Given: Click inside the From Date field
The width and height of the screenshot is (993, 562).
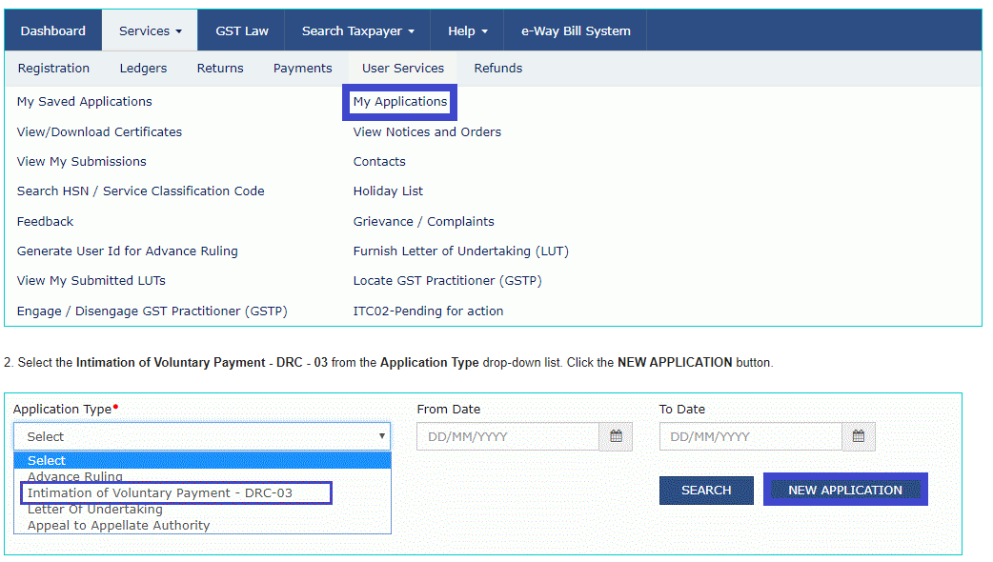Looking at the screenshot, I should 508,437.
